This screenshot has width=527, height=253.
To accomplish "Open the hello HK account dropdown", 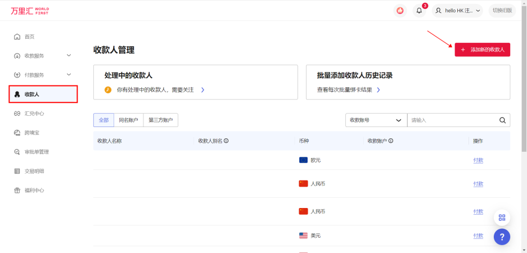I will point(458,11).
